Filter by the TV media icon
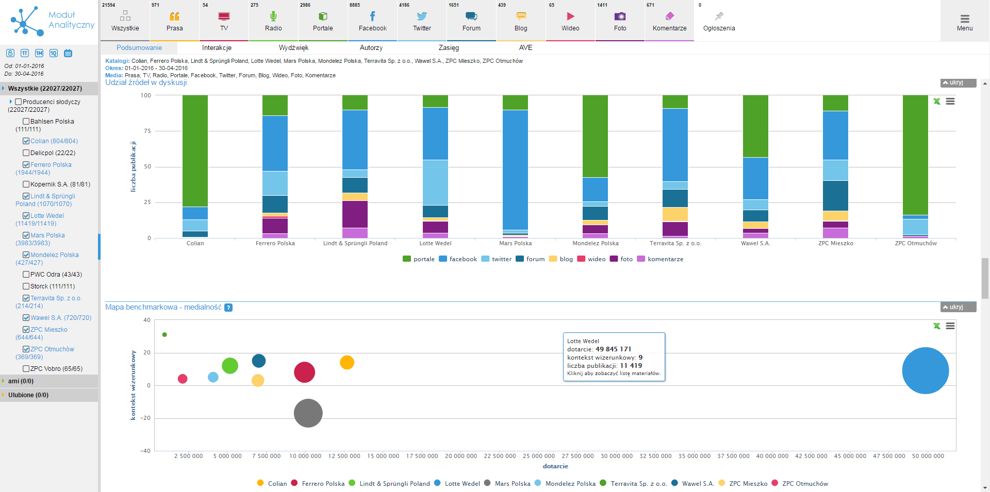Image resolution: width=990 pixels, height=492 pixels. (x=224, y=16)
